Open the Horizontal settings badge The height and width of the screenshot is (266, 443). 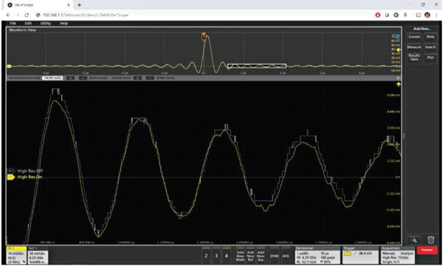317,255
